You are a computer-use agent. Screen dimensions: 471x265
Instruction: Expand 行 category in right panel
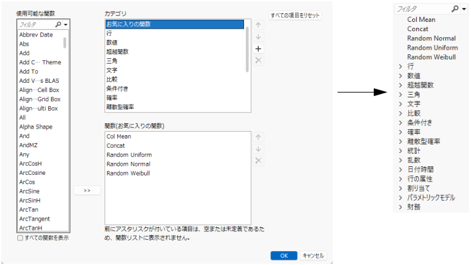(400, 66)
